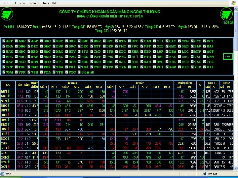Click the Dư bán column header

tap(139, 83)
